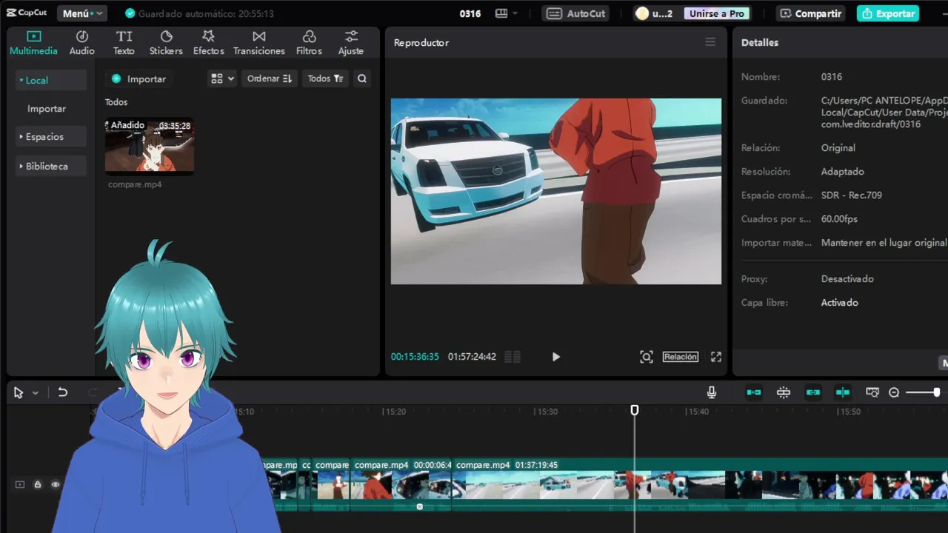The height and width of the screenshot is (533, 948).
Task: Expand the Biblioteca section
Action: [50, 166]
